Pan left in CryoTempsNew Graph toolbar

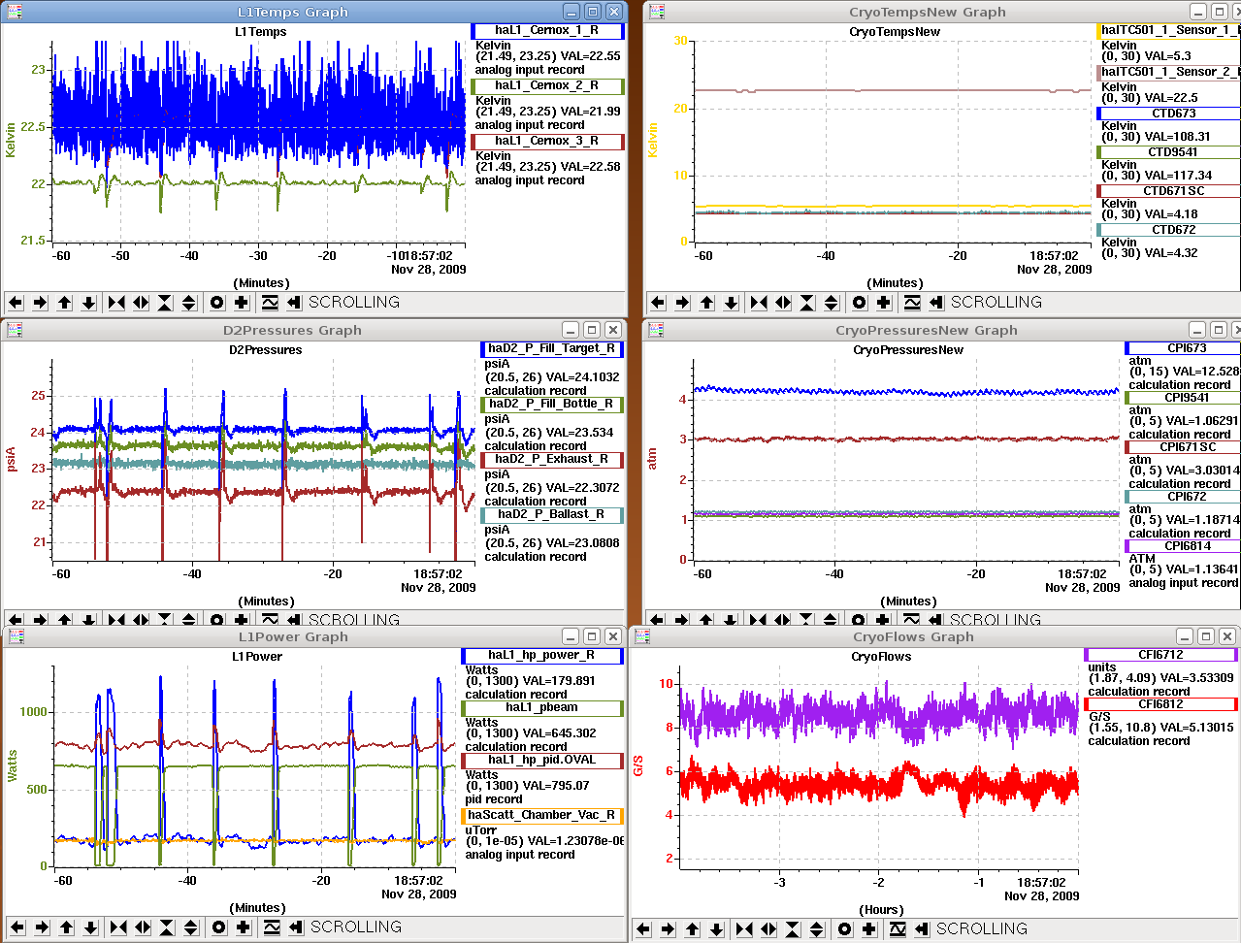(658, 303)
